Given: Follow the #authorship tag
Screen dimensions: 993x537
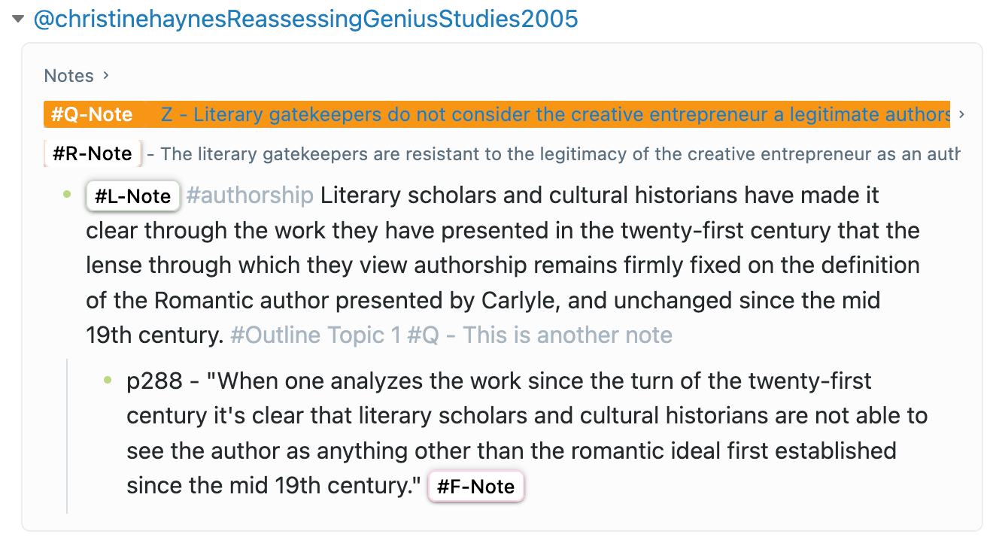Looking at the screenshot, I should (x=249, y=196).
